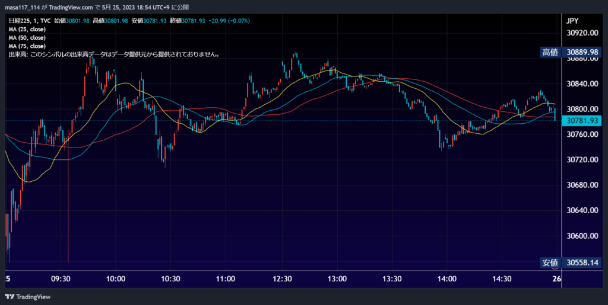Click the 30800.00 price axis label

coord(582,109)
